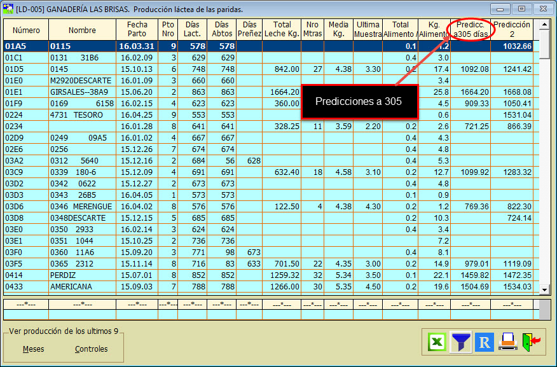
Task: Maximize the window from the title bar
Action: point(521,9)
